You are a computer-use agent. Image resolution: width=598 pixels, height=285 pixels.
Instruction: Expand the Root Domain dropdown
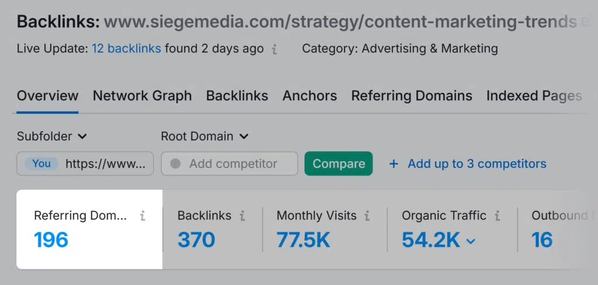(204, 137)
